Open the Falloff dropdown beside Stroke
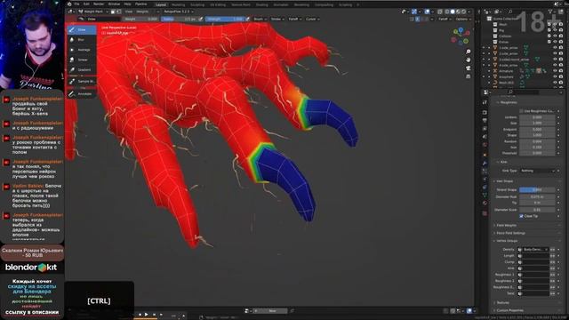This screenshot has height=320, width=569. pos(294,19)
